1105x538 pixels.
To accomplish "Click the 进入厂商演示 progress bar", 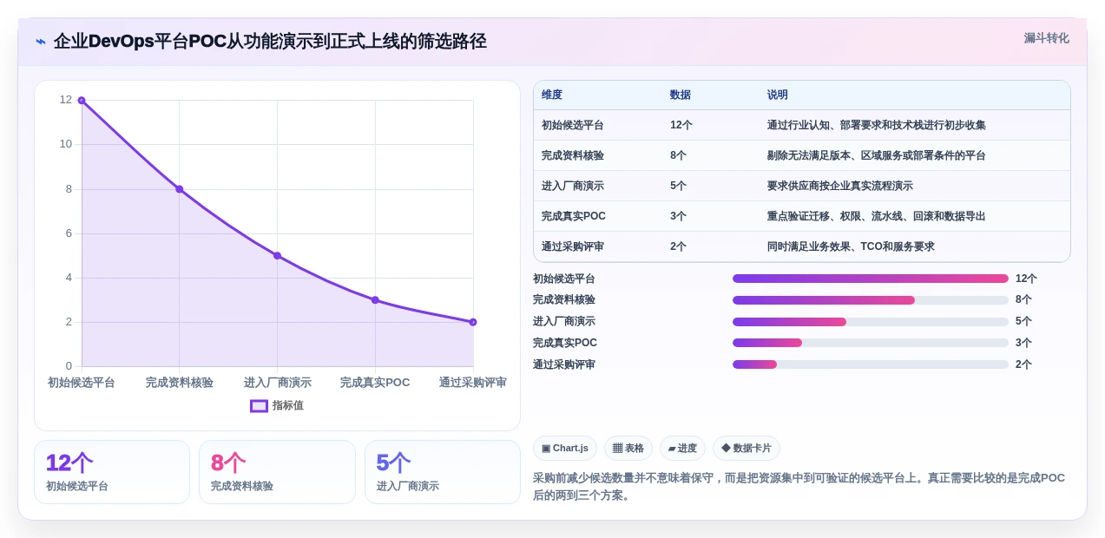I will (871, 322).
